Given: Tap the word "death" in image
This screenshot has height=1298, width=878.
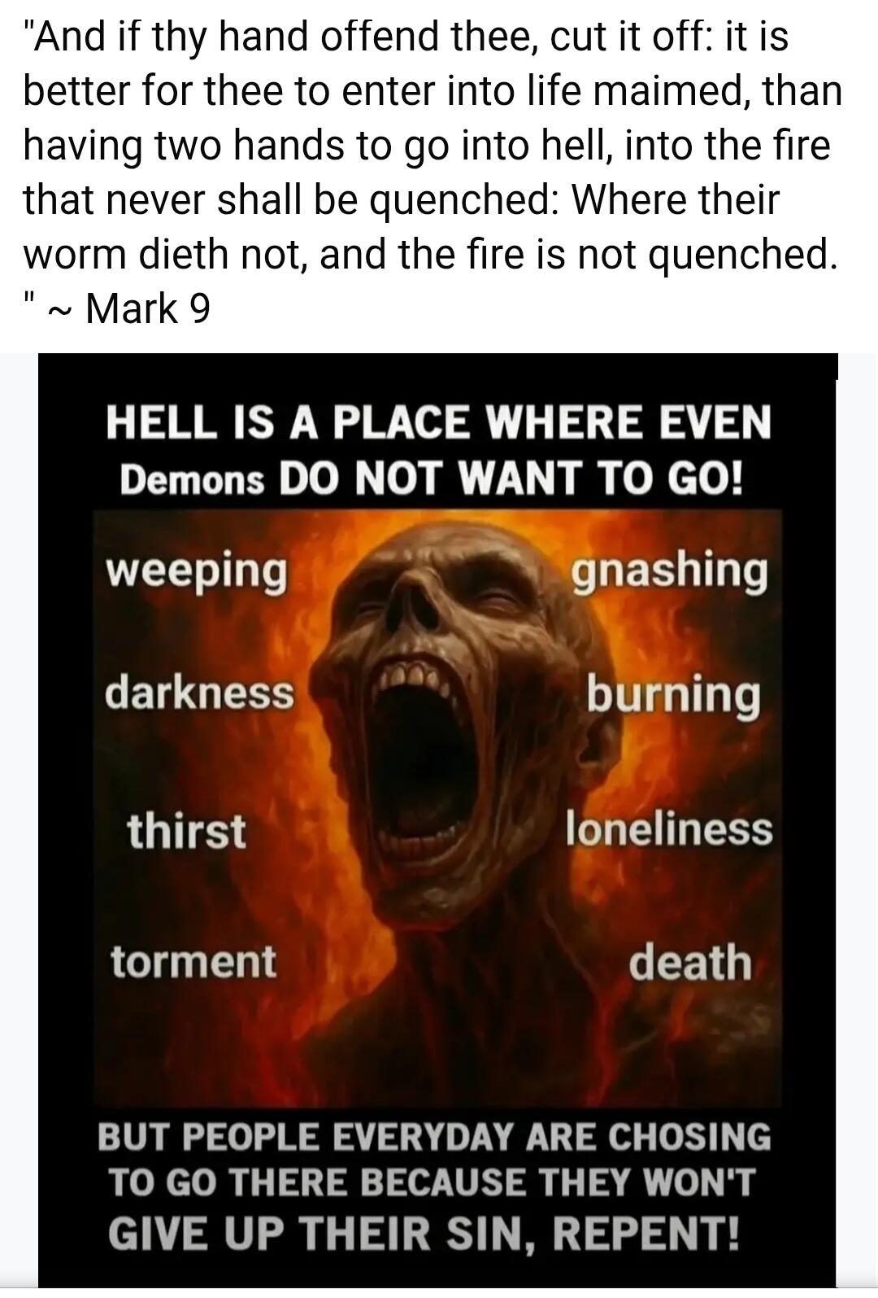Looking at the screenshot, I should point(690,962).
